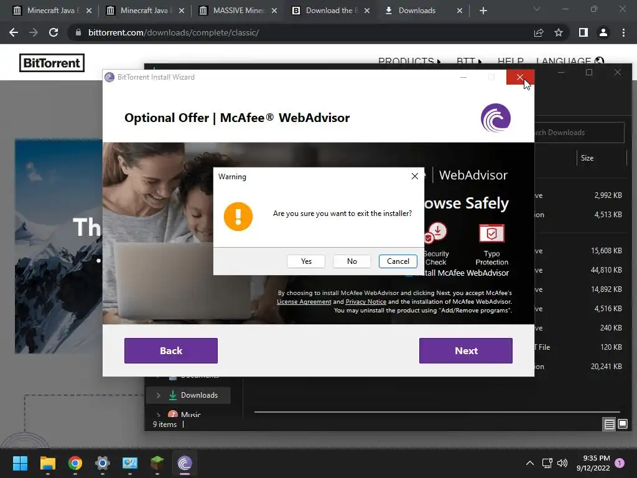This screenshot has width=637, height=478.
Task: Open McAfee License Agreement link
Action: point(304,302)
